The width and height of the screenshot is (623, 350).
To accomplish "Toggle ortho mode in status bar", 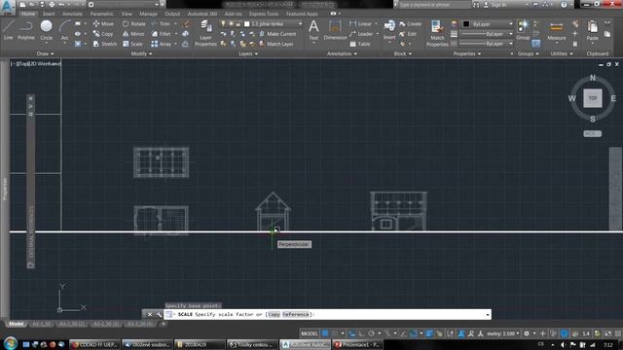I will pos(361,333).
